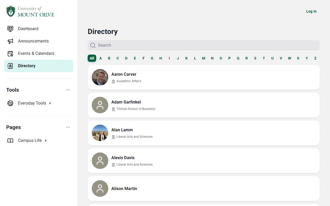Open the Announcements page

[39, 41]
